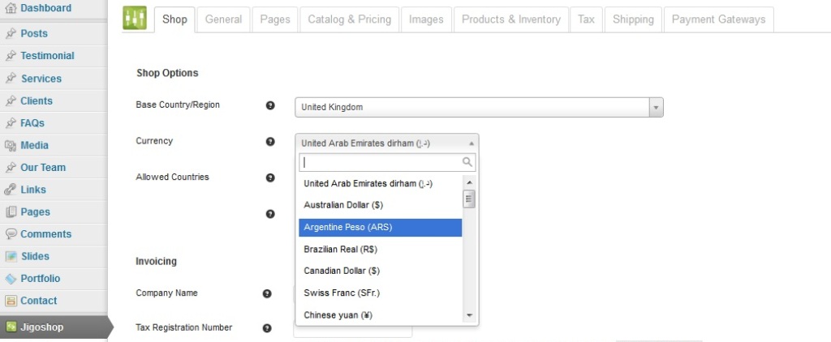The height and width of the screenshot is (342, 831).
Task: Open the Payment Gateways tab
Action: pyautogui.click(x=718, y=19)
